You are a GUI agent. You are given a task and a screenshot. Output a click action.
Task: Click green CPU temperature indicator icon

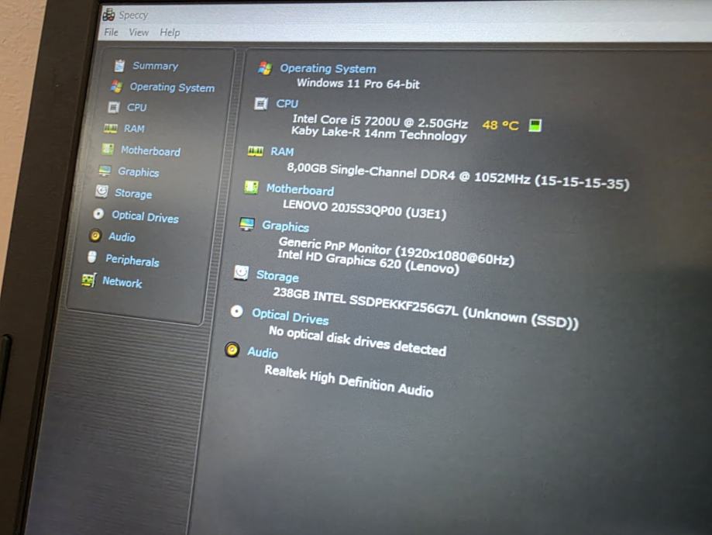pos(535,125)
